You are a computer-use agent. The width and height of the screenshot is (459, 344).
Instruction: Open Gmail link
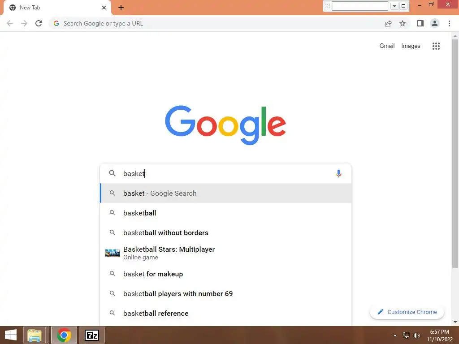point(387,46)
